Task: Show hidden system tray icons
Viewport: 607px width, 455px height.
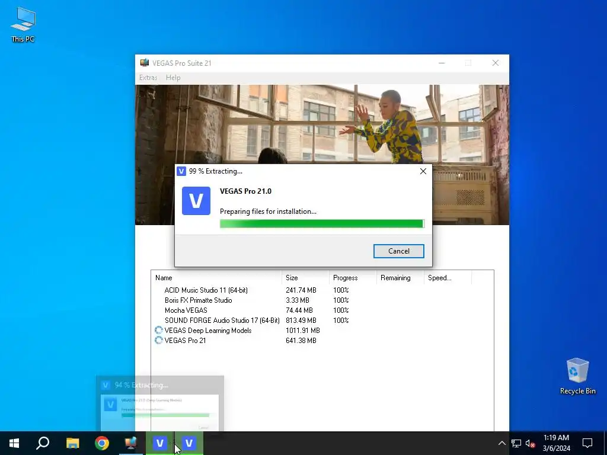Action: tap(501, 443)
